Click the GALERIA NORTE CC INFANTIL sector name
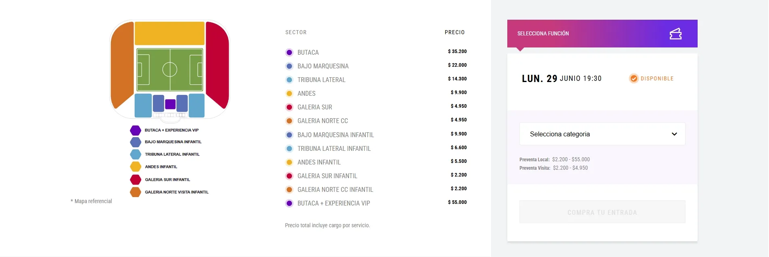The image size is (769, 257). tap(336, 189)
